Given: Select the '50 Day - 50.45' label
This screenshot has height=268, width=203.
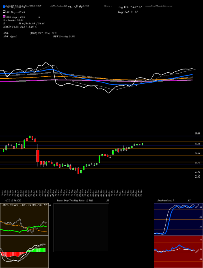Looking at the screenshot, I should tap(16, 12).
